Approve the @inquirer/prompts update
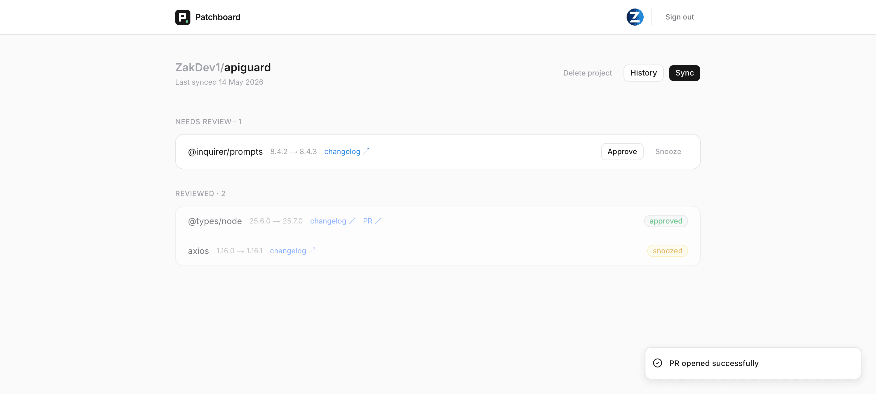876x394 pixels. point(622,152)
